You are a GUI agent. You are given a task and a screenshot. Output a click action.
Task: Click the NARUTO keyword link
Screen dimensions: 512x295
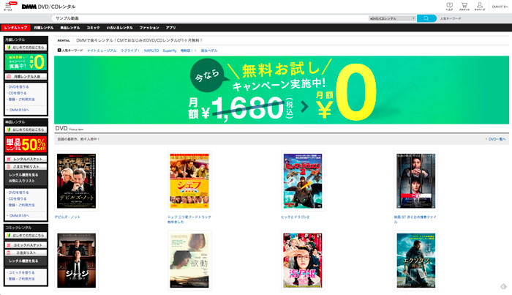[151, 51]
